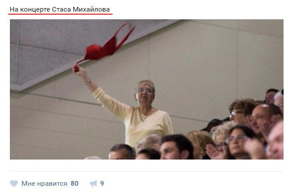Click the 'Мне нравится' label
293x196 pixels.
(x=44, y=184)
